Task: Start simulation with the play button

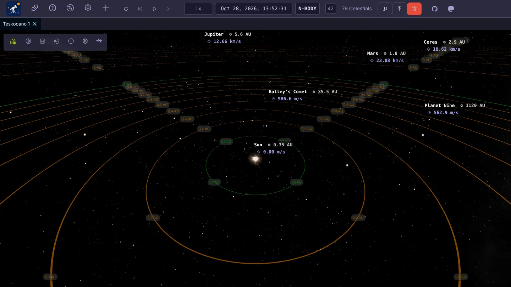Action: coord(154,9)
